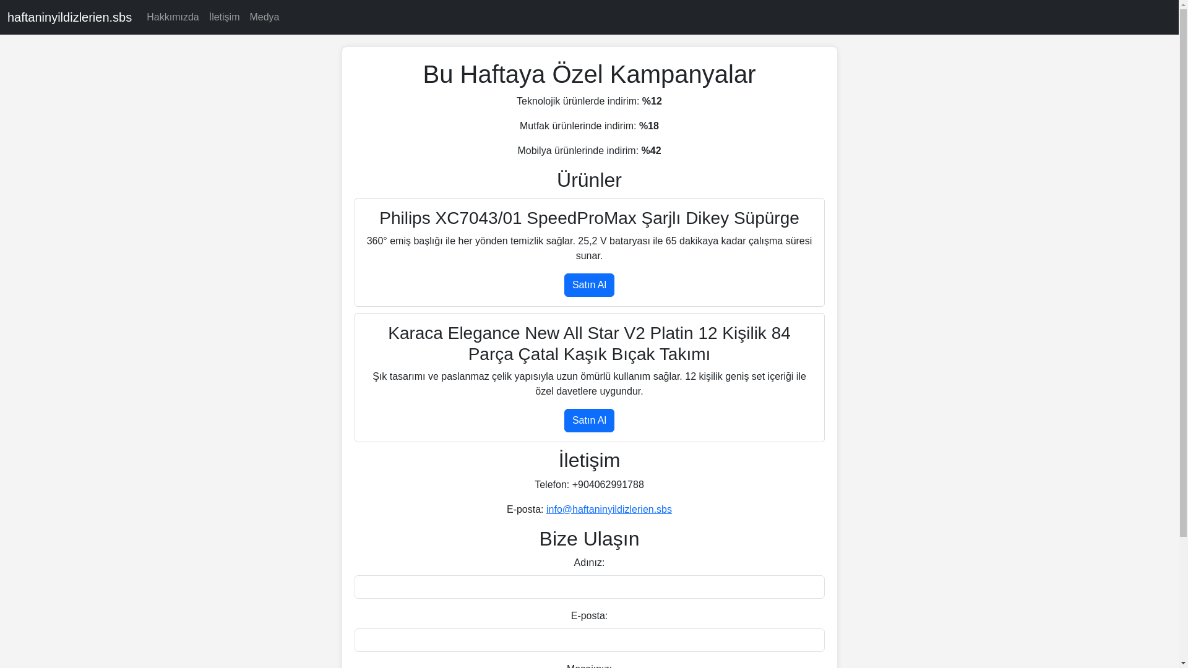Click the Bize Ulaşın heading
This screenshot has height=668, width=1188.
589,539
